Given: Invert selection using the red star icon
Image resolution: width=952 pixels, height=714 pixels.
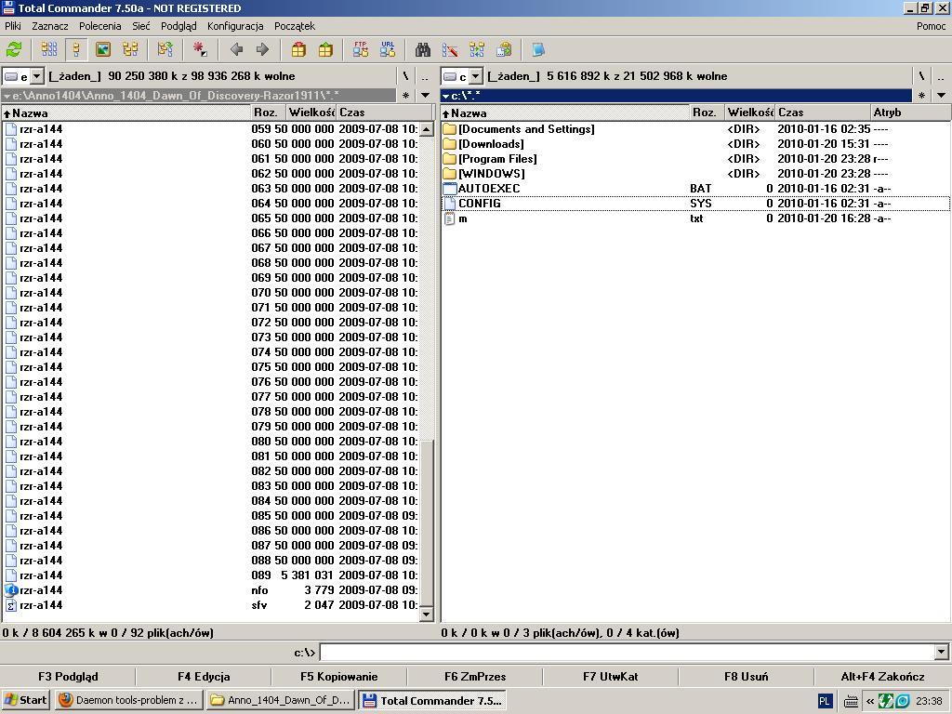Looking at the screenshot, I should tap(200, 50).
